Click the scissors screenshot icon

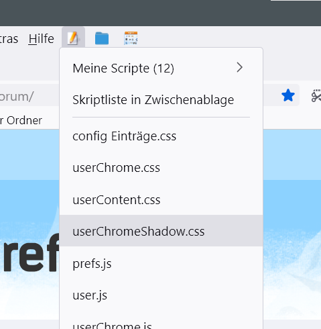316,96
